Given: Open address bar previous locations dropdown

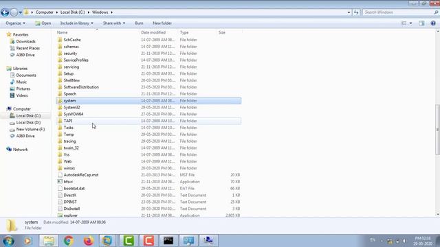Looking at the screenshot, I should (x=349, y=12).
